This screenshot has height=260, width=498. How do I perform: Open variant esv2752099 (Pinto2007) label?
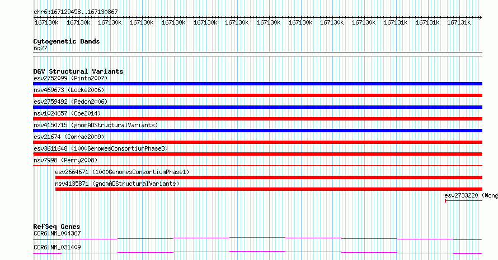[71, 78]
